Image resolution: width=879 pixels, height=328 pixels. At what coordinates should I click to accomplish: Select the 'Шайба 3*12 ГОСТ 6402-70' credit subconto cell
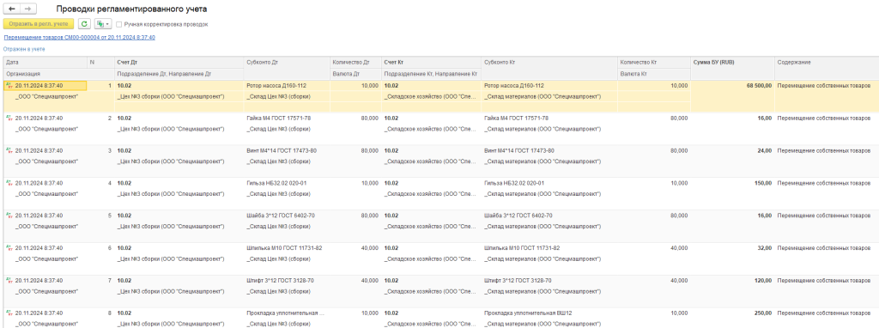tap(549, 216)
